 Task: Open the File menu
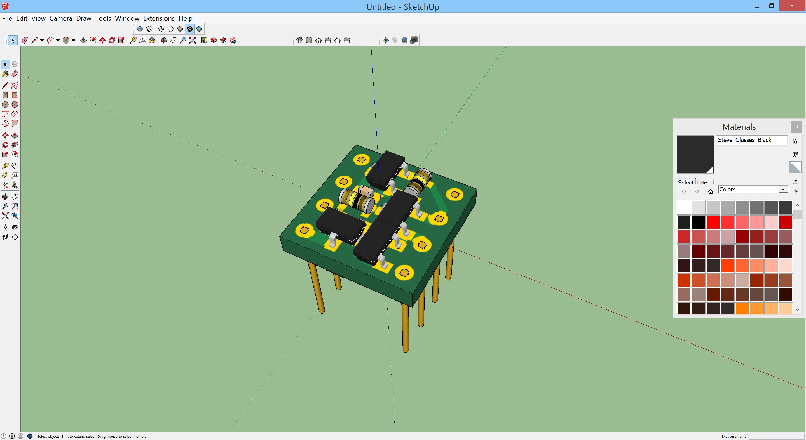click(x=7, y=18)
